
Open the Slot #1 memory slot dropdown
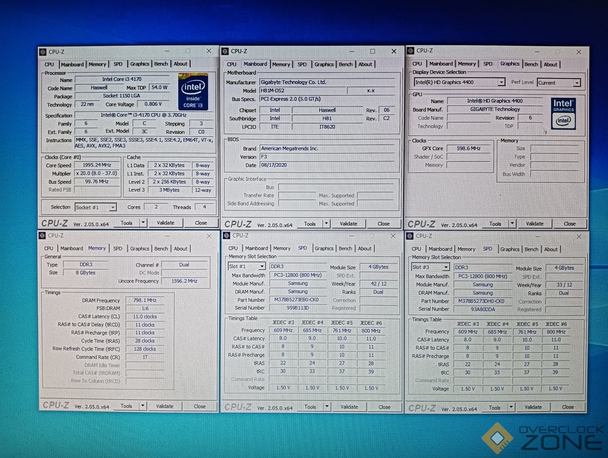coord(262,266)
